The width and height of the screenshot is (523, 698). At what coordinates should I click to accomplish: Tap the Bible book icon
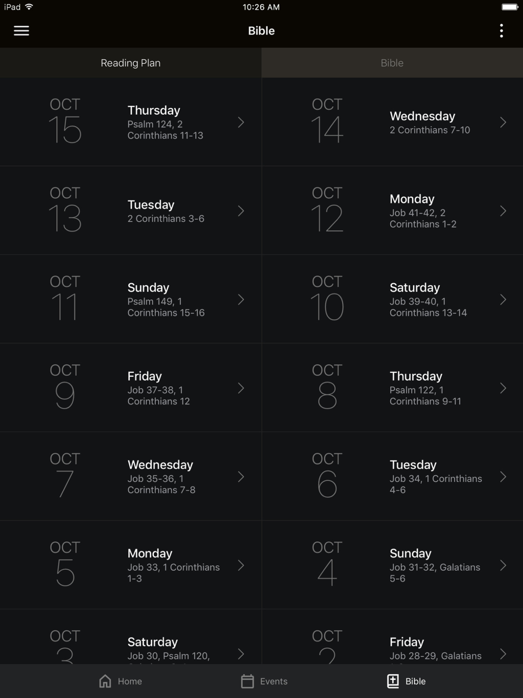pos(393,681)
